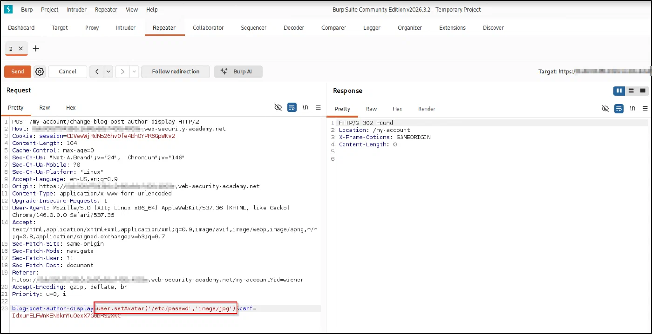Switch to the Organizer tab
Image resolution: width=652 pixels, height=334 pixels.
(x=410, y=28)
